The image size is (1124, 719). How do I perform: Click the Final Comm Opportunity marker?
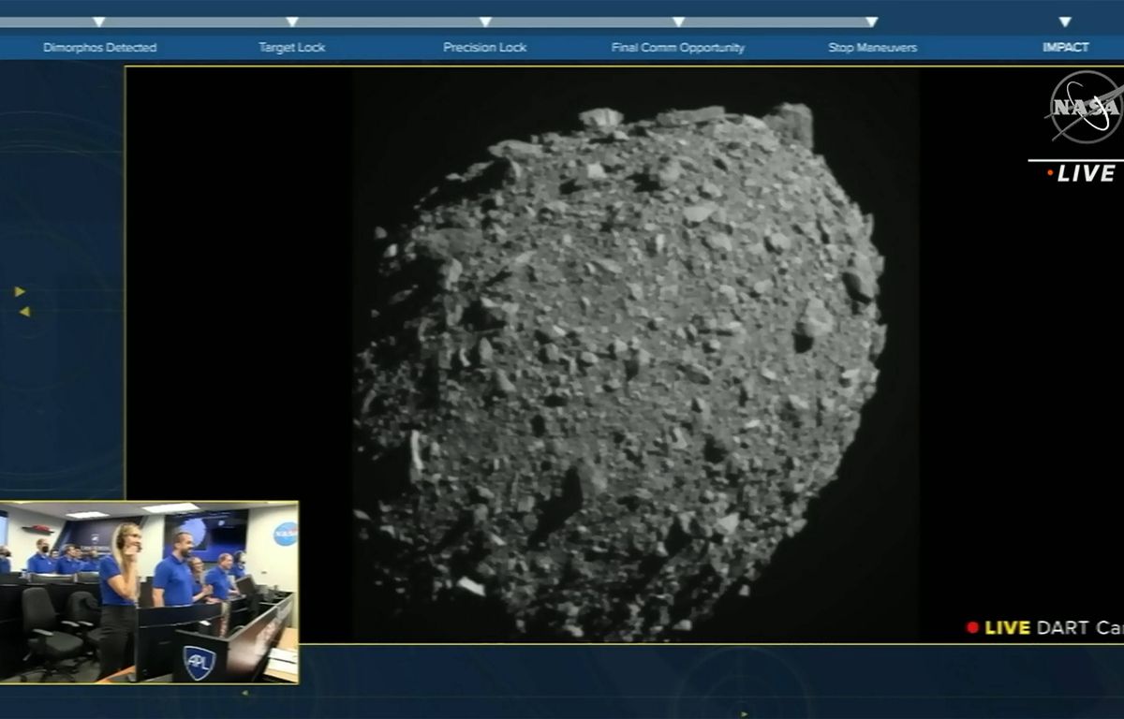(678, 22)
